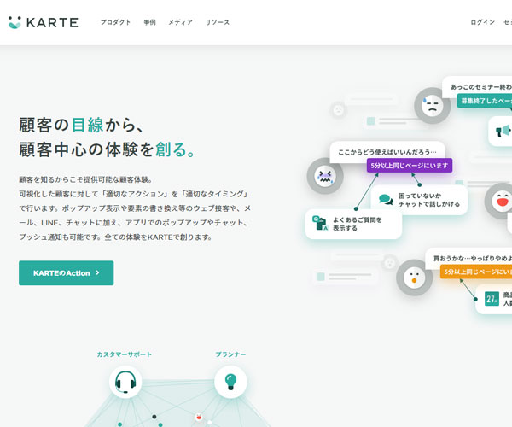Click the orange 5分以上同じページ tag
512x427 pixels.
475,272
